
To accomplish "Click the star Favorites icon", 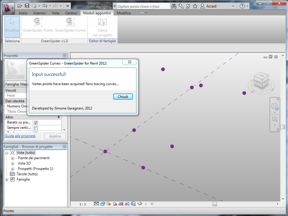I will [195, 6].
